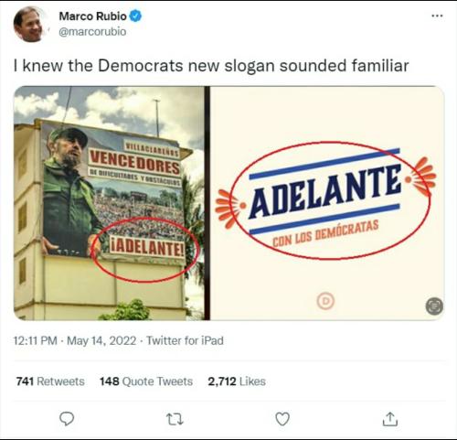View the 741 Retweets list

pyautogui.click(x=50, y=381)
